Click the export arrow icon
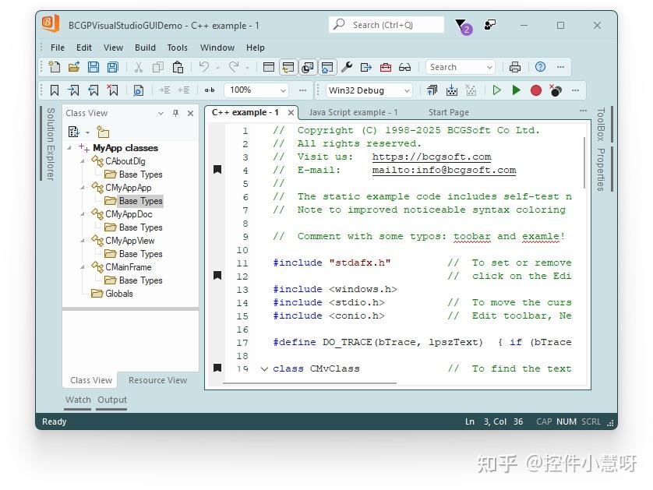 click(x=366, y=67)
